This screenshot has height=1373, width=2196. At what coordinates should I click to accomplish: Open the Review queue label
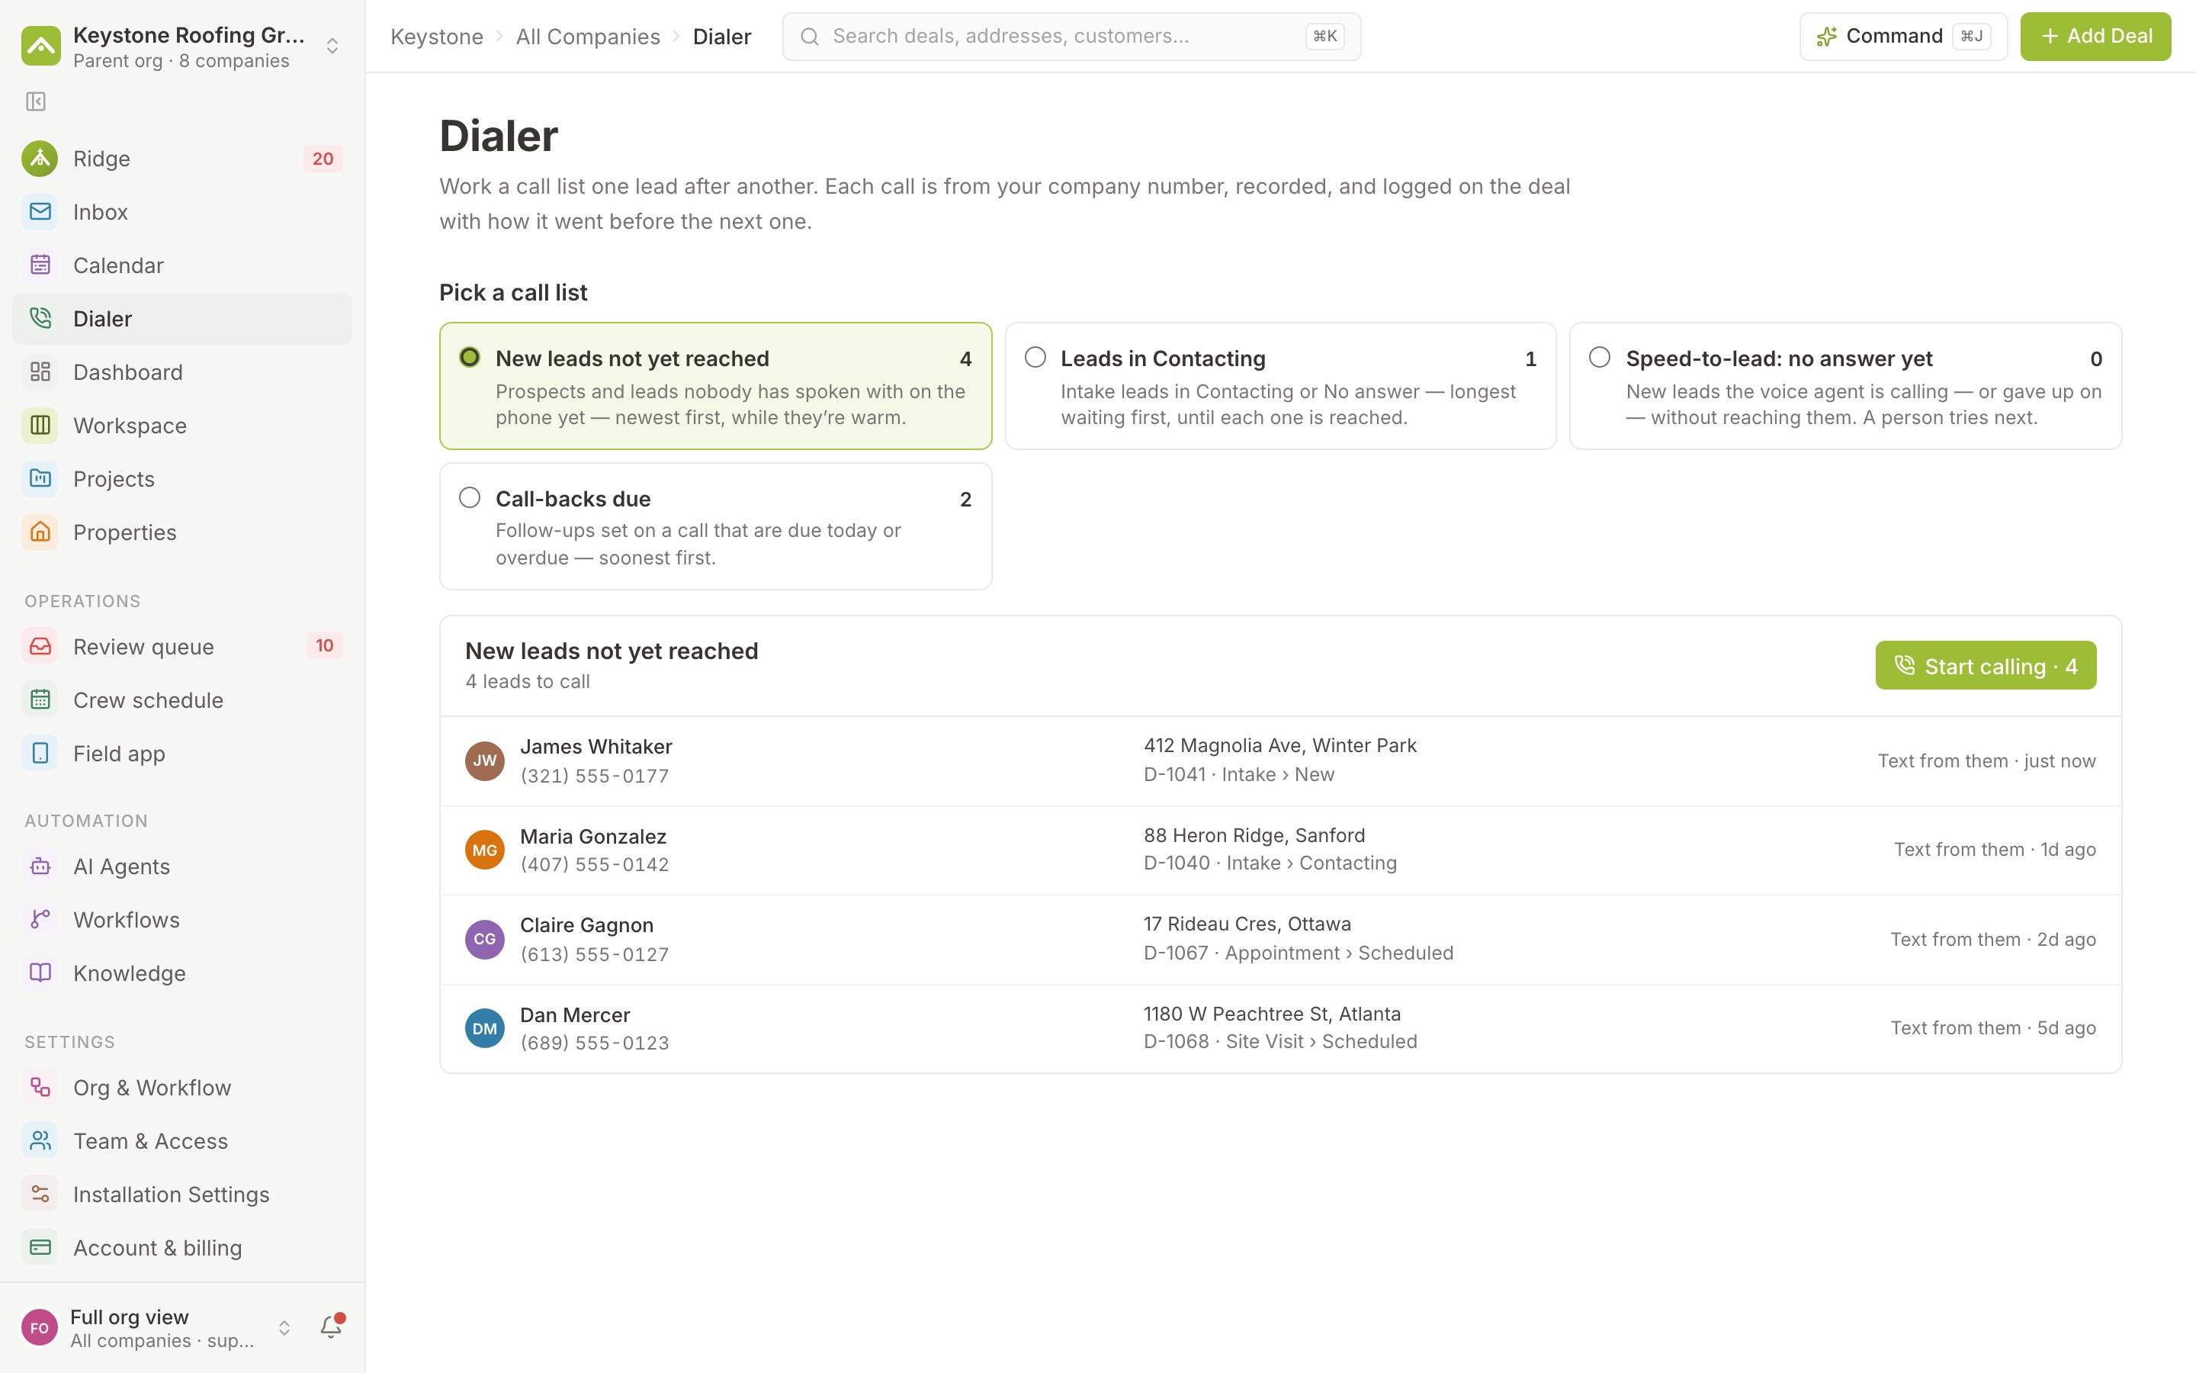pyautogui.click(x=143, y=647)
